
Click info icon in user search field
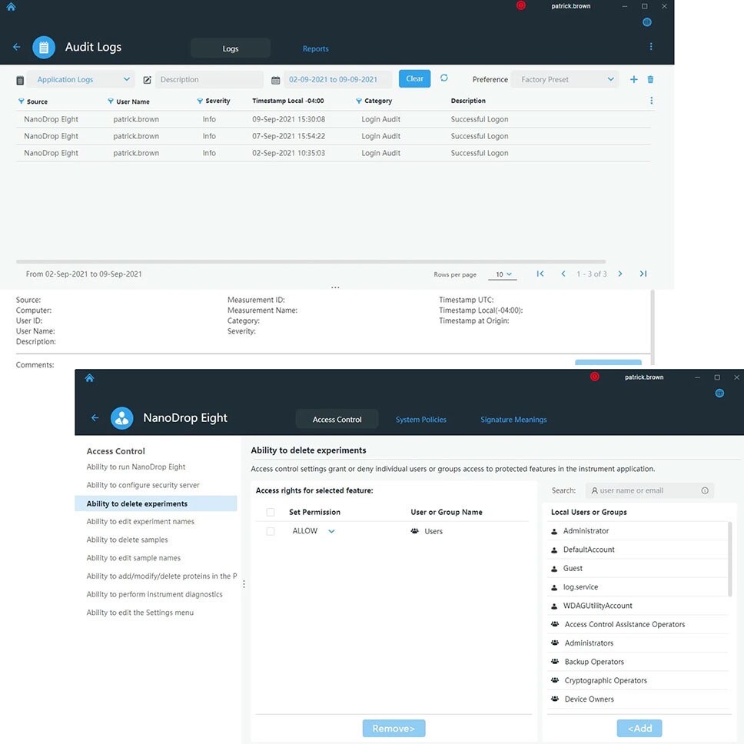[x=705, y=490]
